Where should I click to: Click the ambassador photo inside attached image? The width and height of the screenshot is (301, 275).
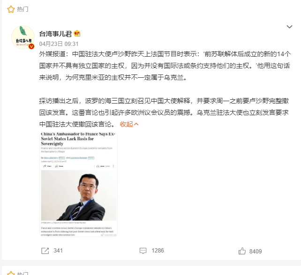(x=78, y=195)
